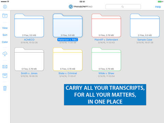This screenshot has width=164, height=123.
Task: Tap the trash can icon
Action: (x=5, y=88)
